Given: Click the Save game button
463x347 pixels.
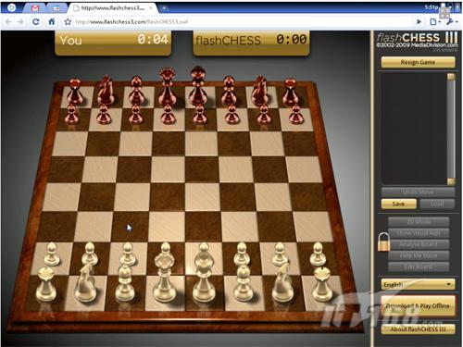Looking at the screenshot, I should 399,204.
